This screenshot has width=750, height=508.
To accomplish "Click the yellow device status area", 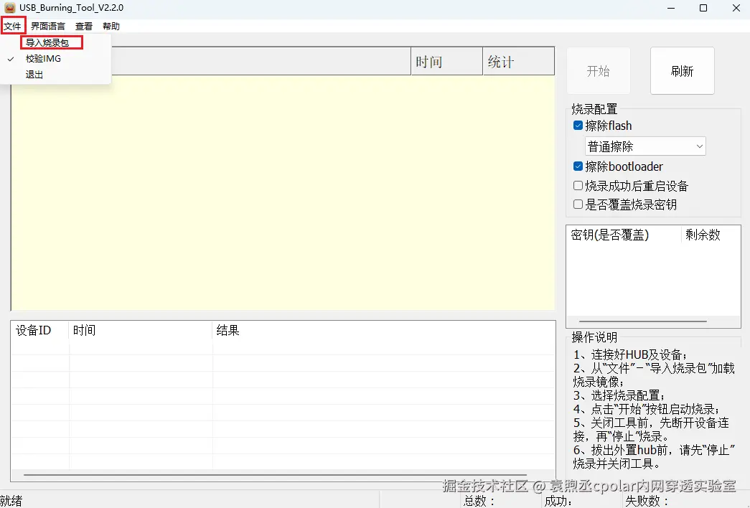I will [x=283, y=193].
